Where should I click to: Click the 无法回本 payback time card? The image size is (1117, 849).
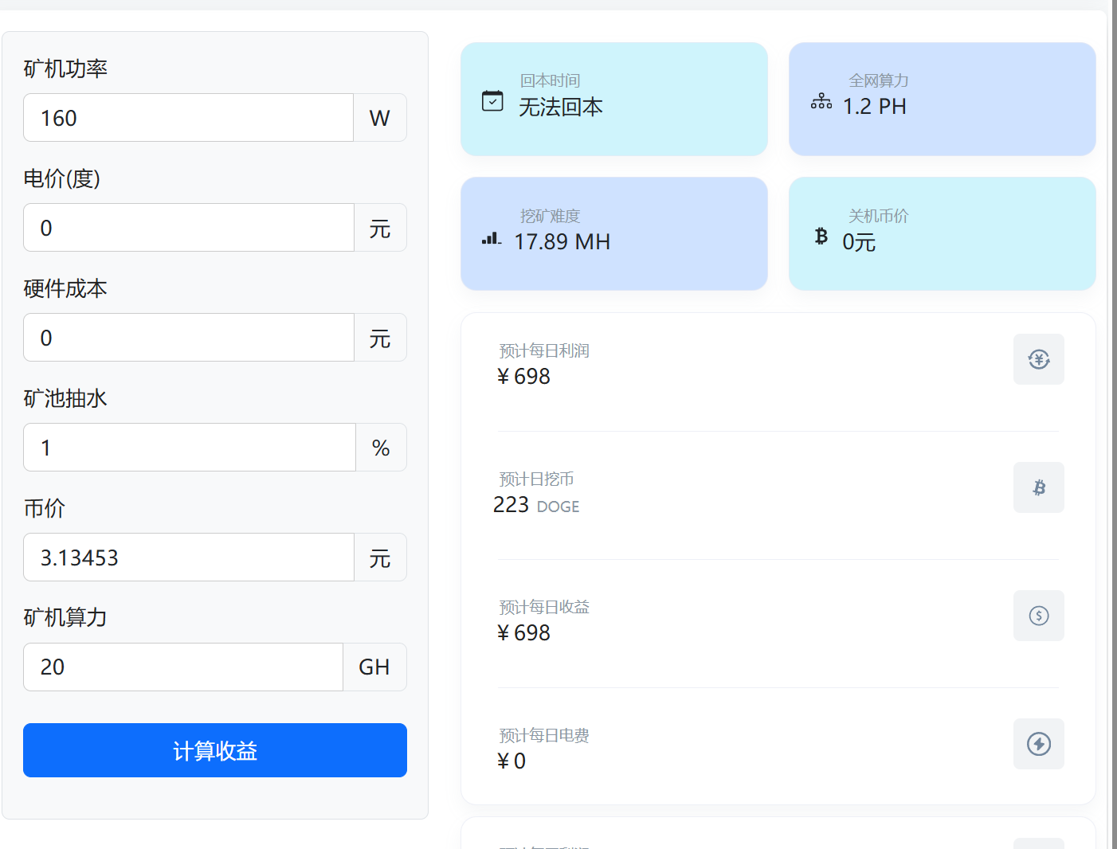[613, 100]
